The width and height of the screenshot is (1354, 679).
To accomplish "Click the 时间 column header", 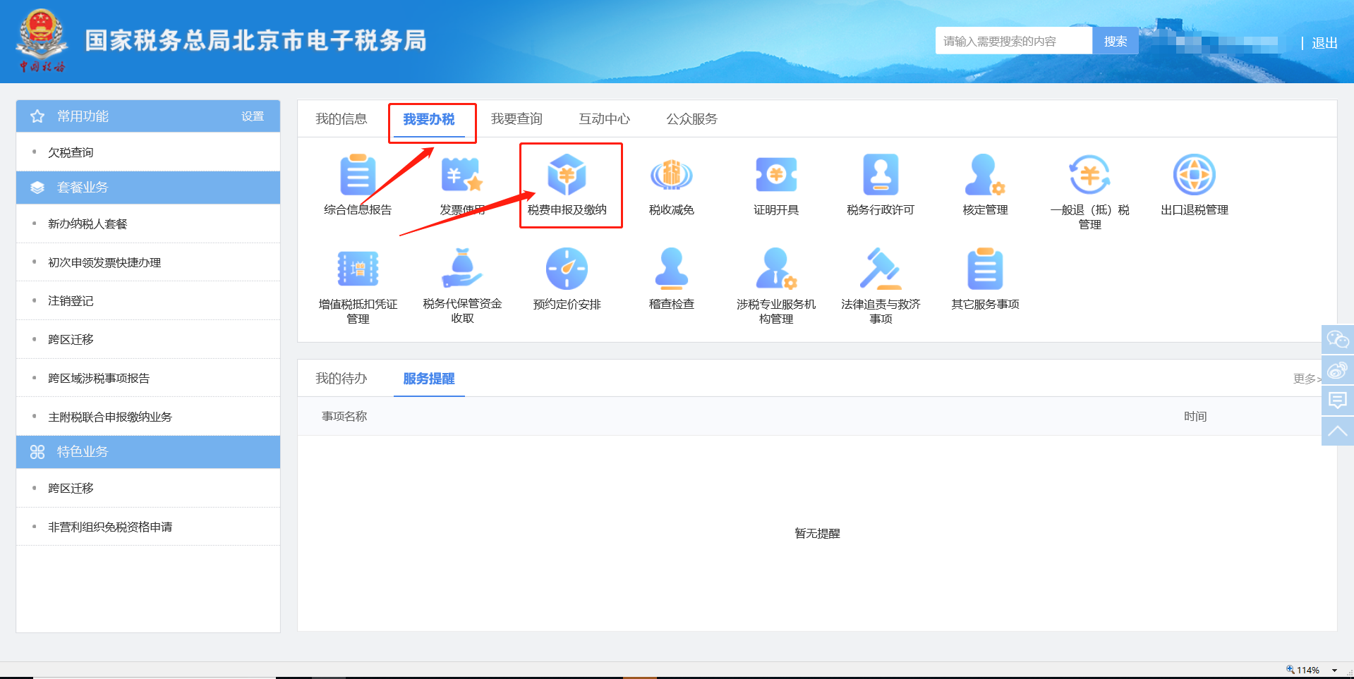I will tap(1195, 416).
